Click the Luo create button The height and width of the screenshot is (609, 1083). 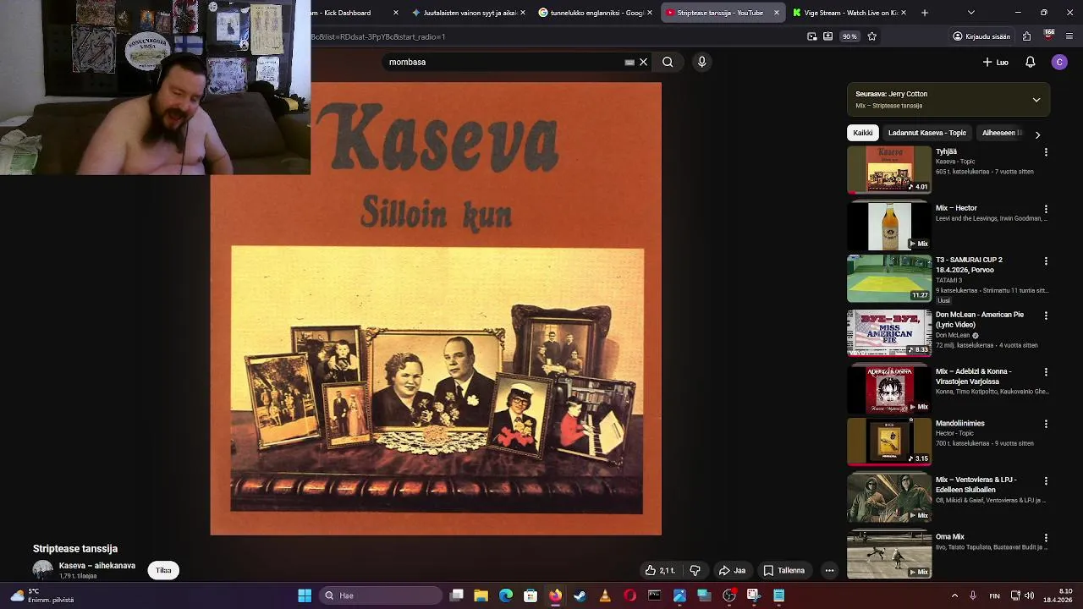pos(995,62)
